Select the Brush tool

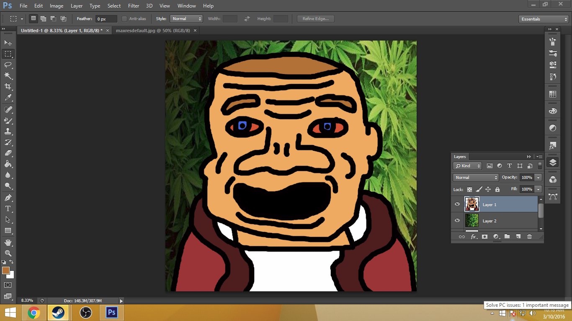[8, 120]
